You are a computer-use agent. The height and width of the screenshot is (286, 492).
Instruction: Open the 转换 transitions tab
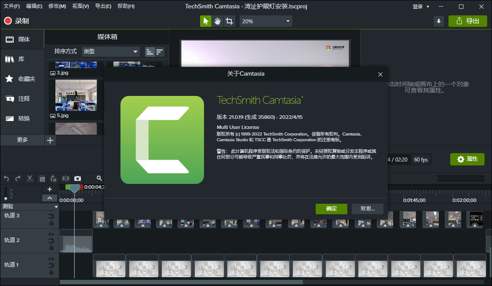click(x=22, y=118)
